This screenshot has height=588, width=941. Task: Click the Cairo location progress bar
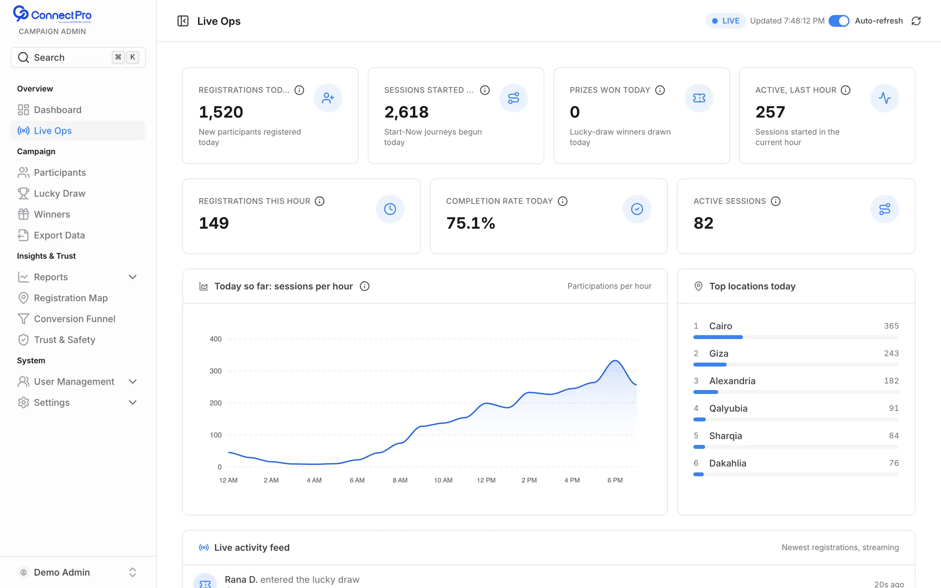coord(796,337)
